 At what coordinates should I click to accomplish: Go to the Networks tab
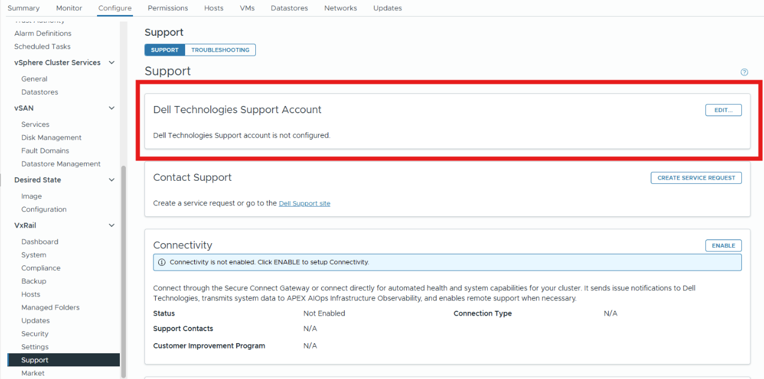(340, 8)
